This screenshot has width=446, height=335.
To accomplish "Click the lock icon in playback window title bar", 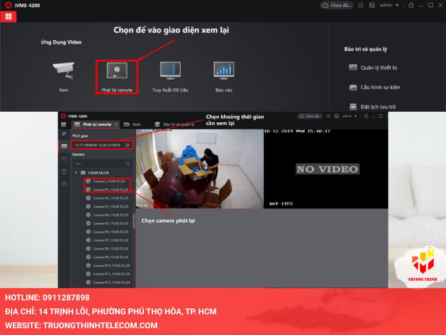I will pyautogui.click(x=366, y=116).
